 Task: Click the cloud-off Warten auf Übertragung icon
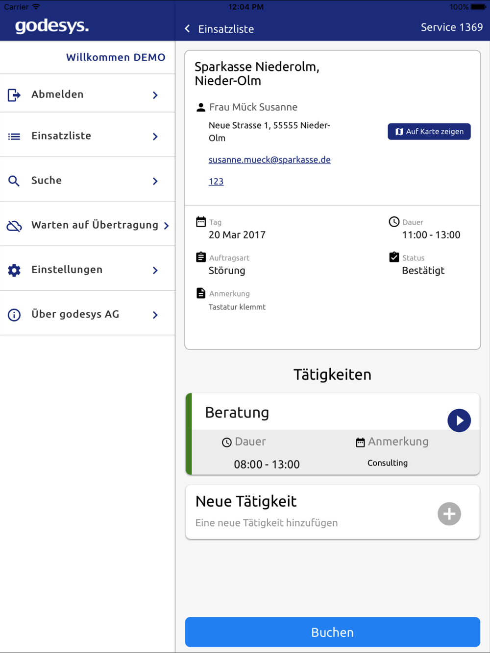coord(14,226)
